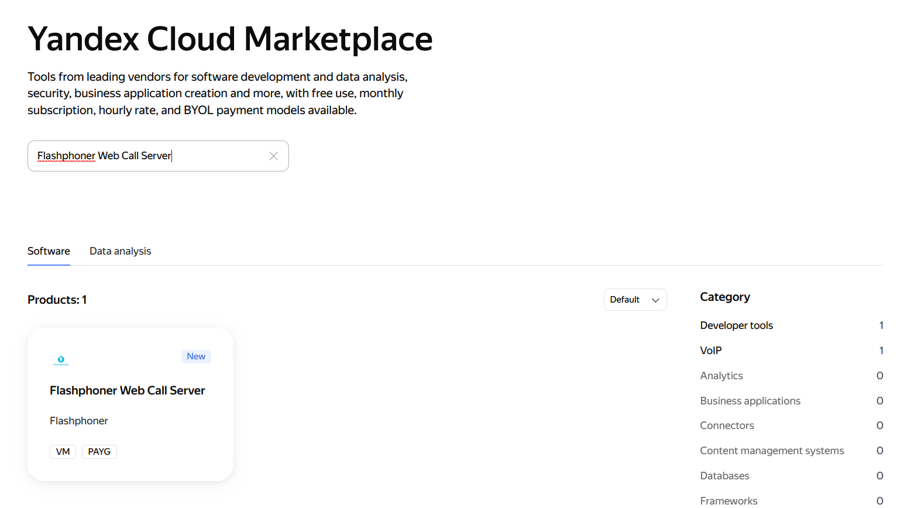Viewport: 914px width, 508px height.
Task: Click the Flashphoner logo icon
Action: click(61, 361)
